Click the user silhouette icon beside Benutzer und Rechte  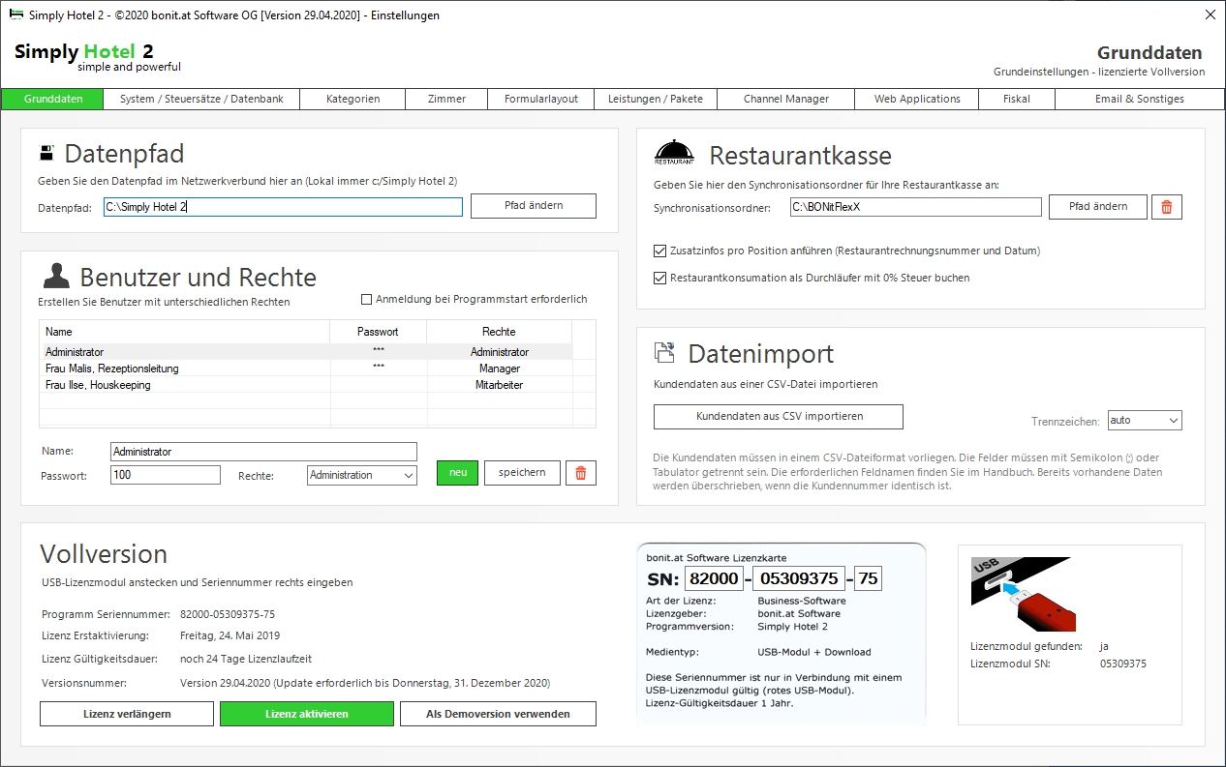pos(56,277)
